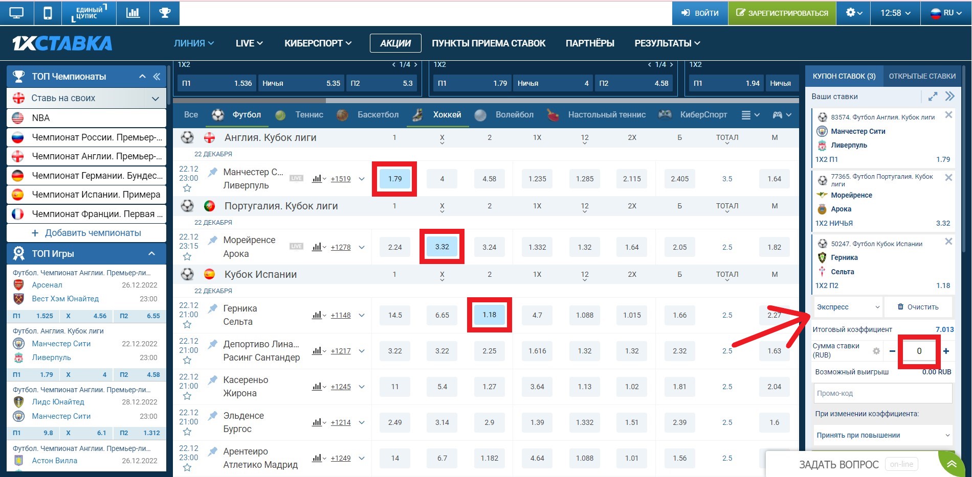Hide the left sidebar with double chevron
The image size is (972, 477).
pyautogui.click(x=157, y=77)
